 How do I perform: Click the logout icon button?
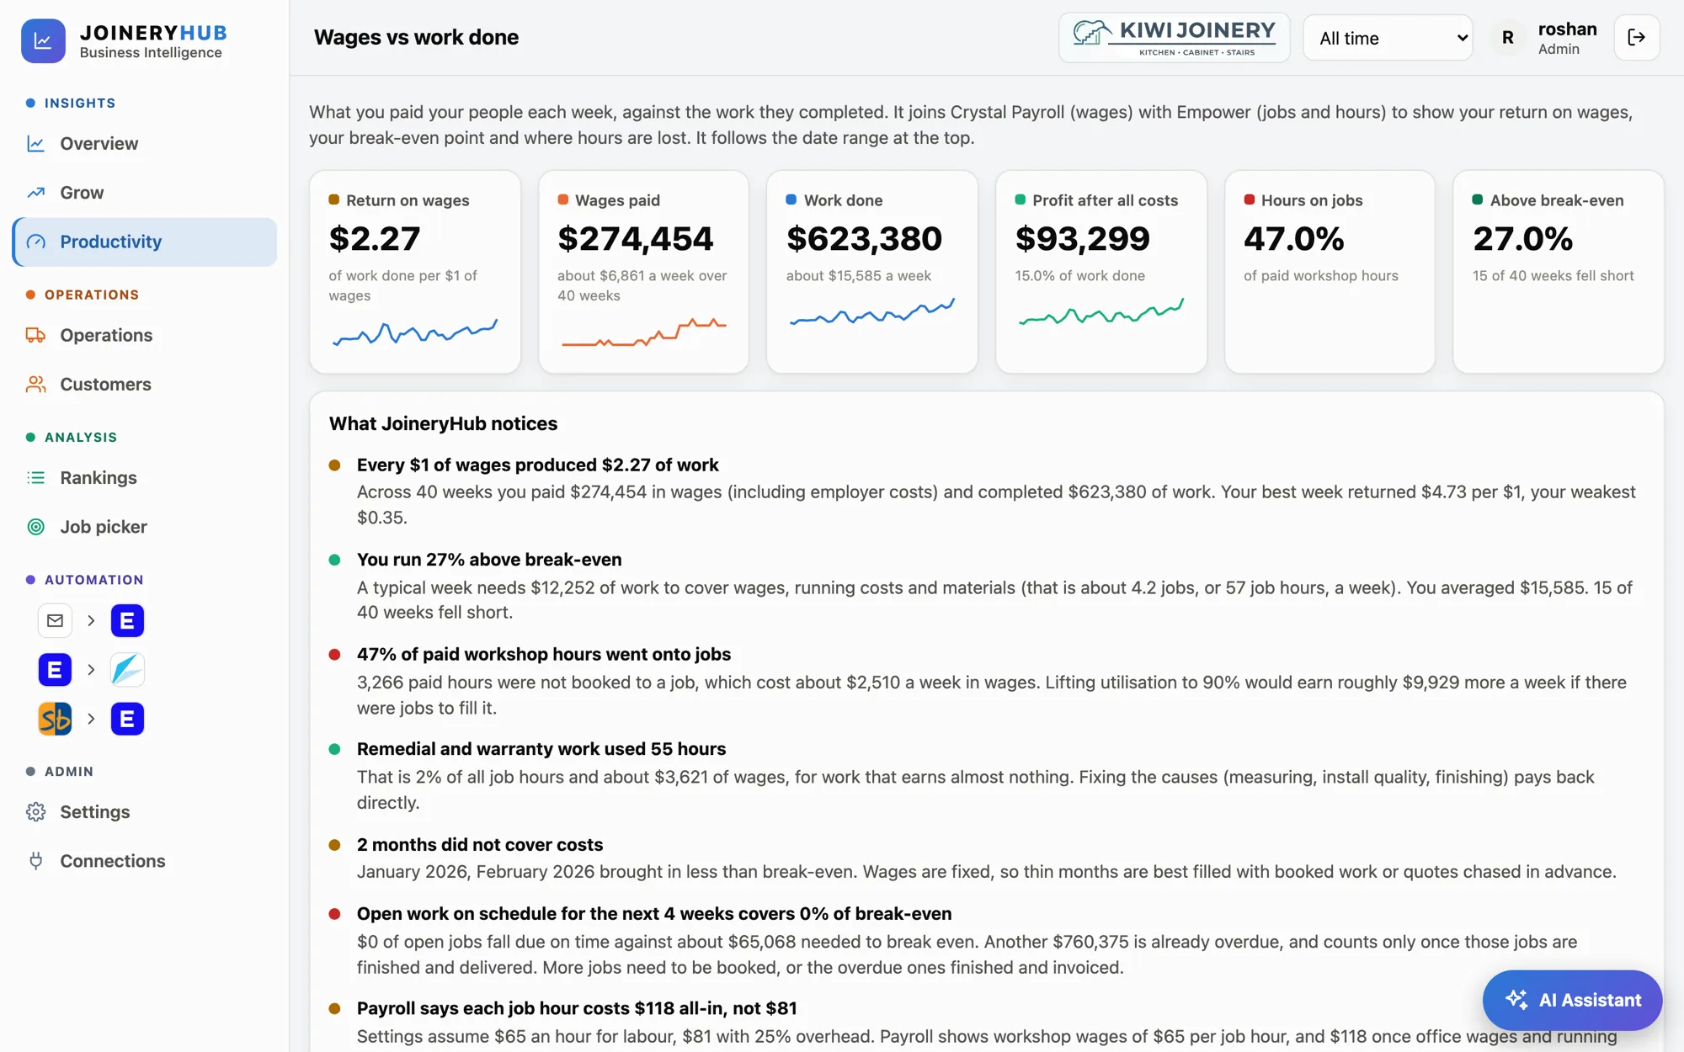tap(1636, 38)
